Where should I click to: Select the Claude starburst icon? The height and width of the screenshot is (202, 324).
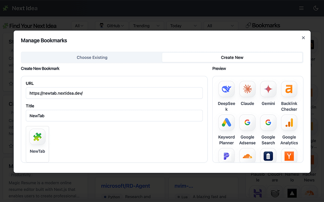click(x=247, y=89)
